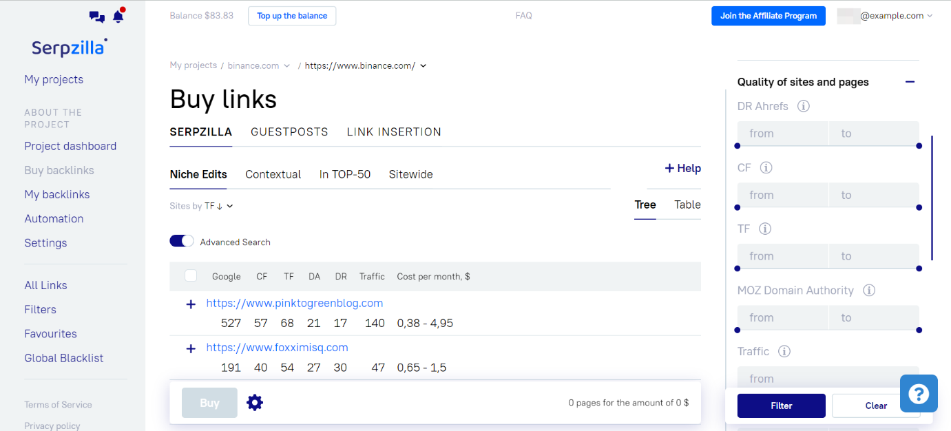Image resolution: width=951 pixels, height=431 pixels.
Task: Click the MOZ Domain Authority slider right handle
Action: click(919, 330)
